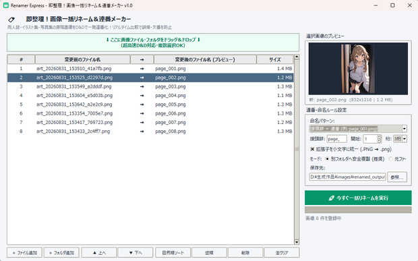Maximize the Renamer Express window
This screenshot has width=418, height=261.
[x=392, y=5]
